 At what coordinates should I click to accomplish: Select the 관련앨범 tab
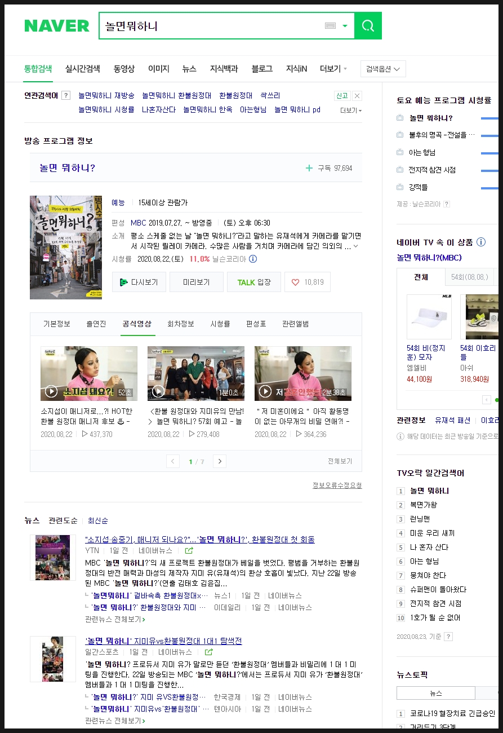pyautogui.click(x=296, y=324)
